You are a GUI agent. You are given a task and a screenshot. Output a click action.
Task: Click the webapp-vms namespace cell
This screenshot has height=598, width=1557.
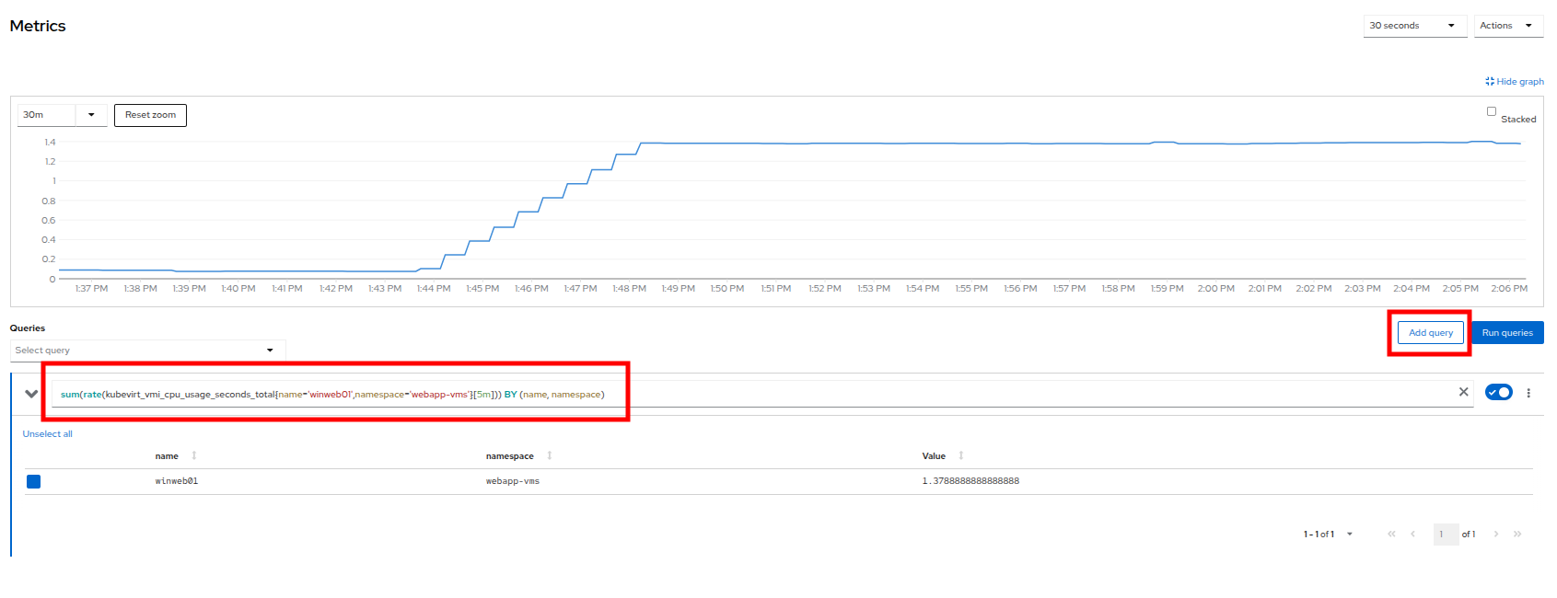coord(513,481)
